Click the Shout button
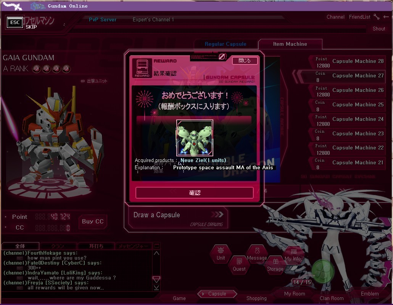Image resolution: width=393 pixels, height=305 pixels. (379, 29)
